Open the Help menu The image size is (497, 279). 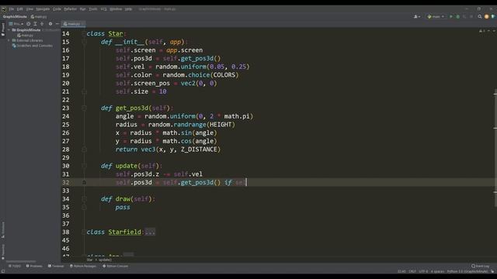tap(128, 9)
